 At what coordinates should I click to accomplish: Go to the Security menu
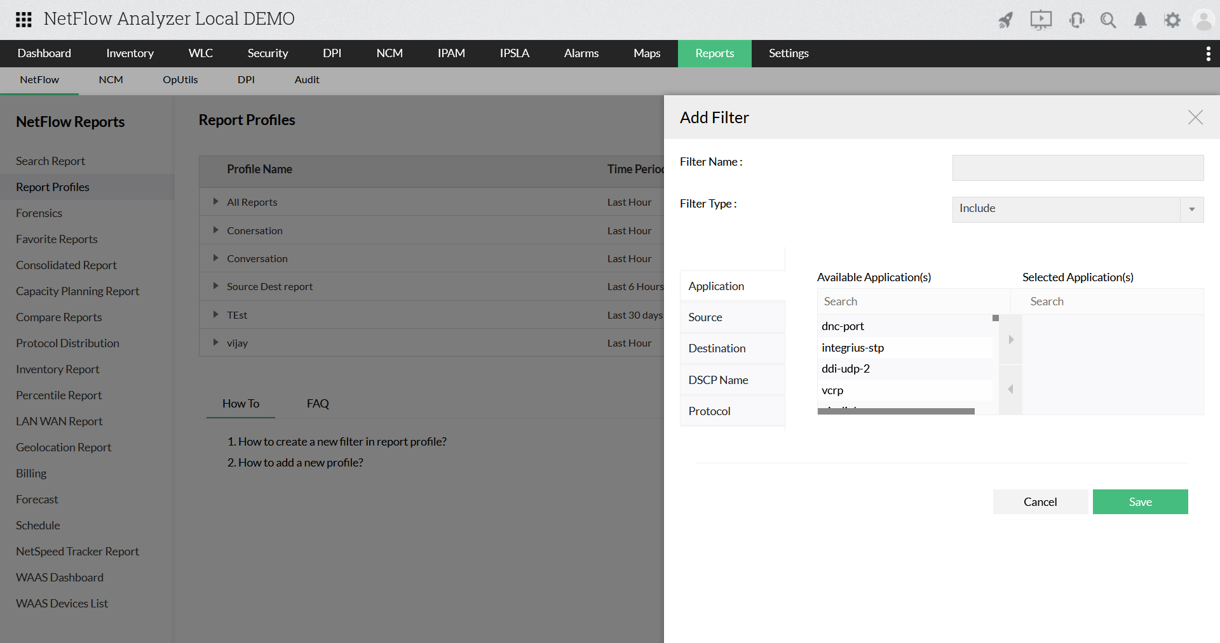[268, 54]
